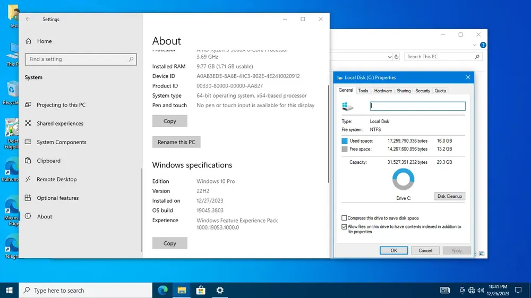
Task: Click the Home icon in Settings sidebar
Action: tap(29, 41)
